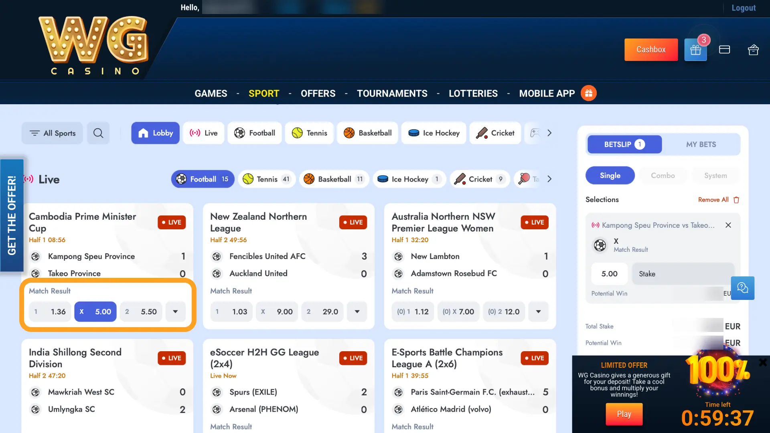Switch to the MY BETS tab
Screen dimensions: 770x433
(x=701, y=144)
